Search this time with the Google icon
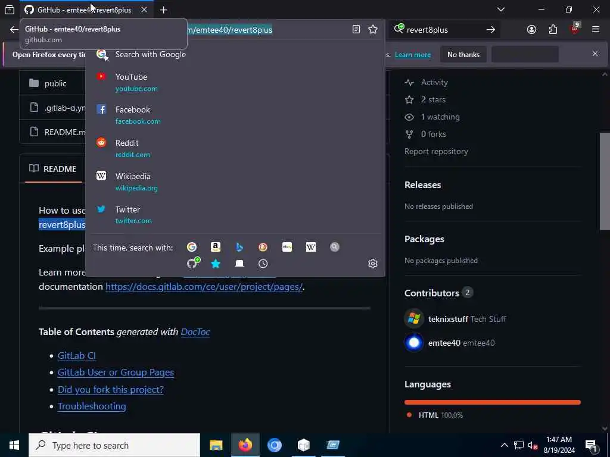 coord(192,247)
